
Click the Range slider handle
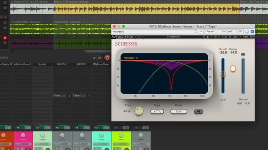point(233,68)
